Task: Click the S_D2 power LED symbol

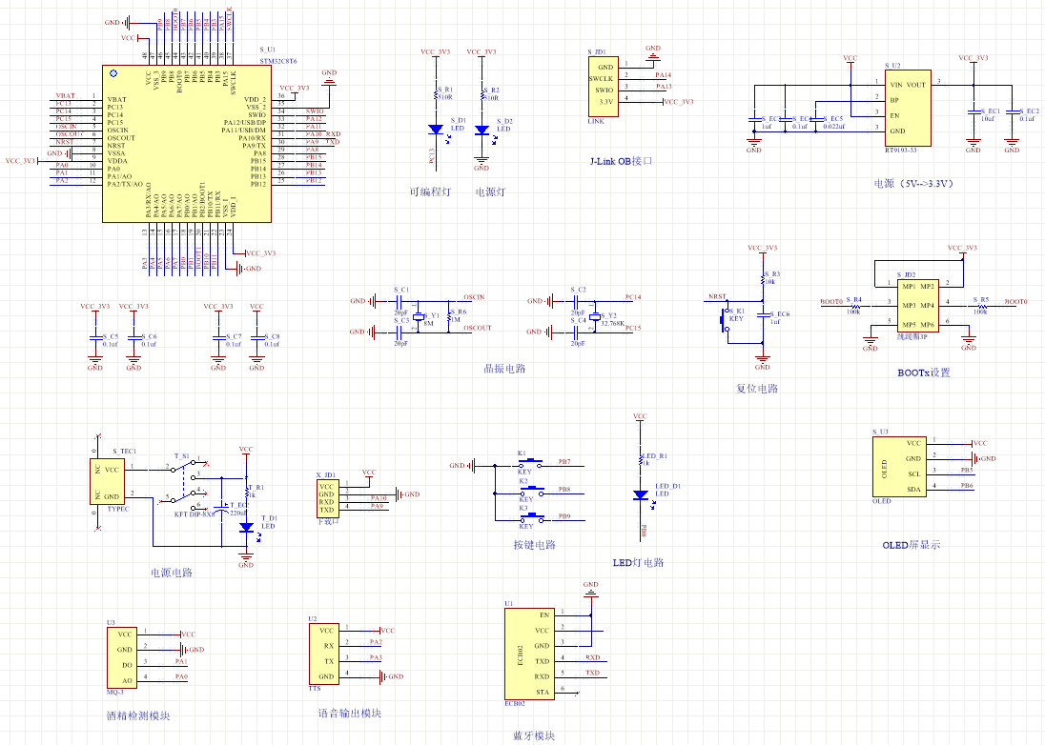Action: click(482, 131)
